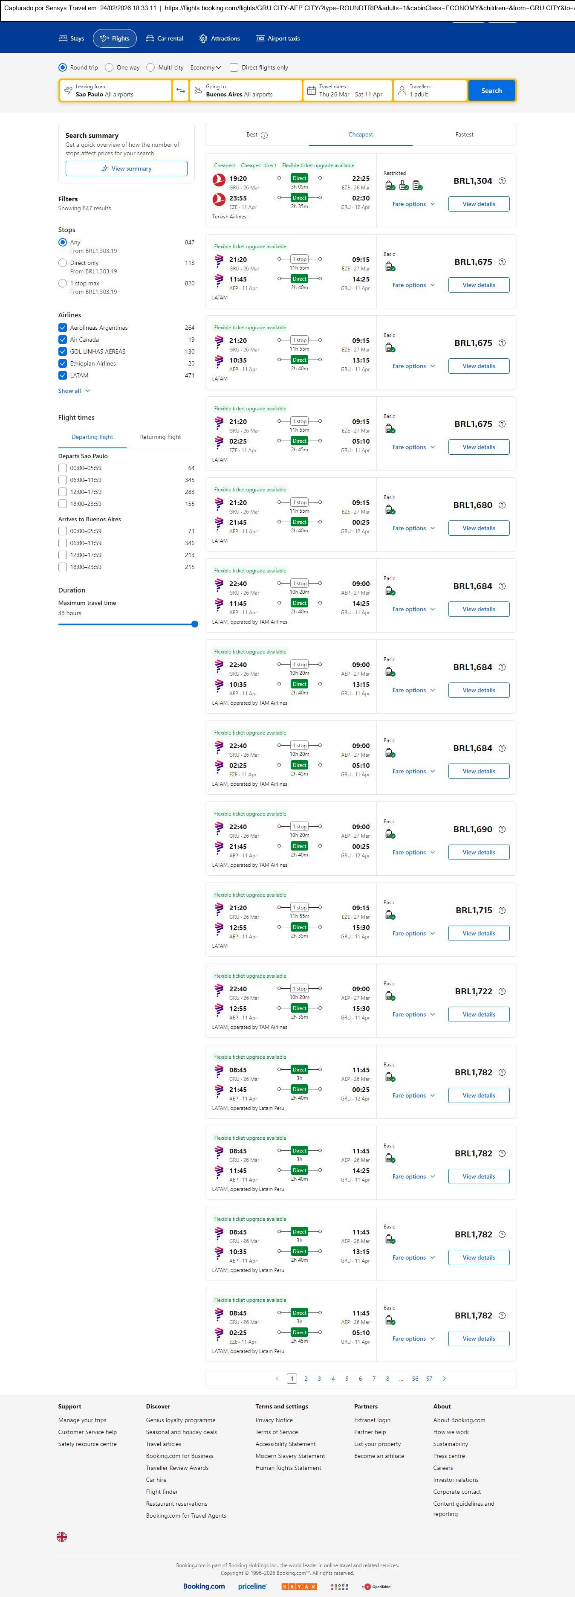The height and width of the screenshot is (1597, 575).
Task: Click the swap origin and destination arrows
Action: pos(180,90)
